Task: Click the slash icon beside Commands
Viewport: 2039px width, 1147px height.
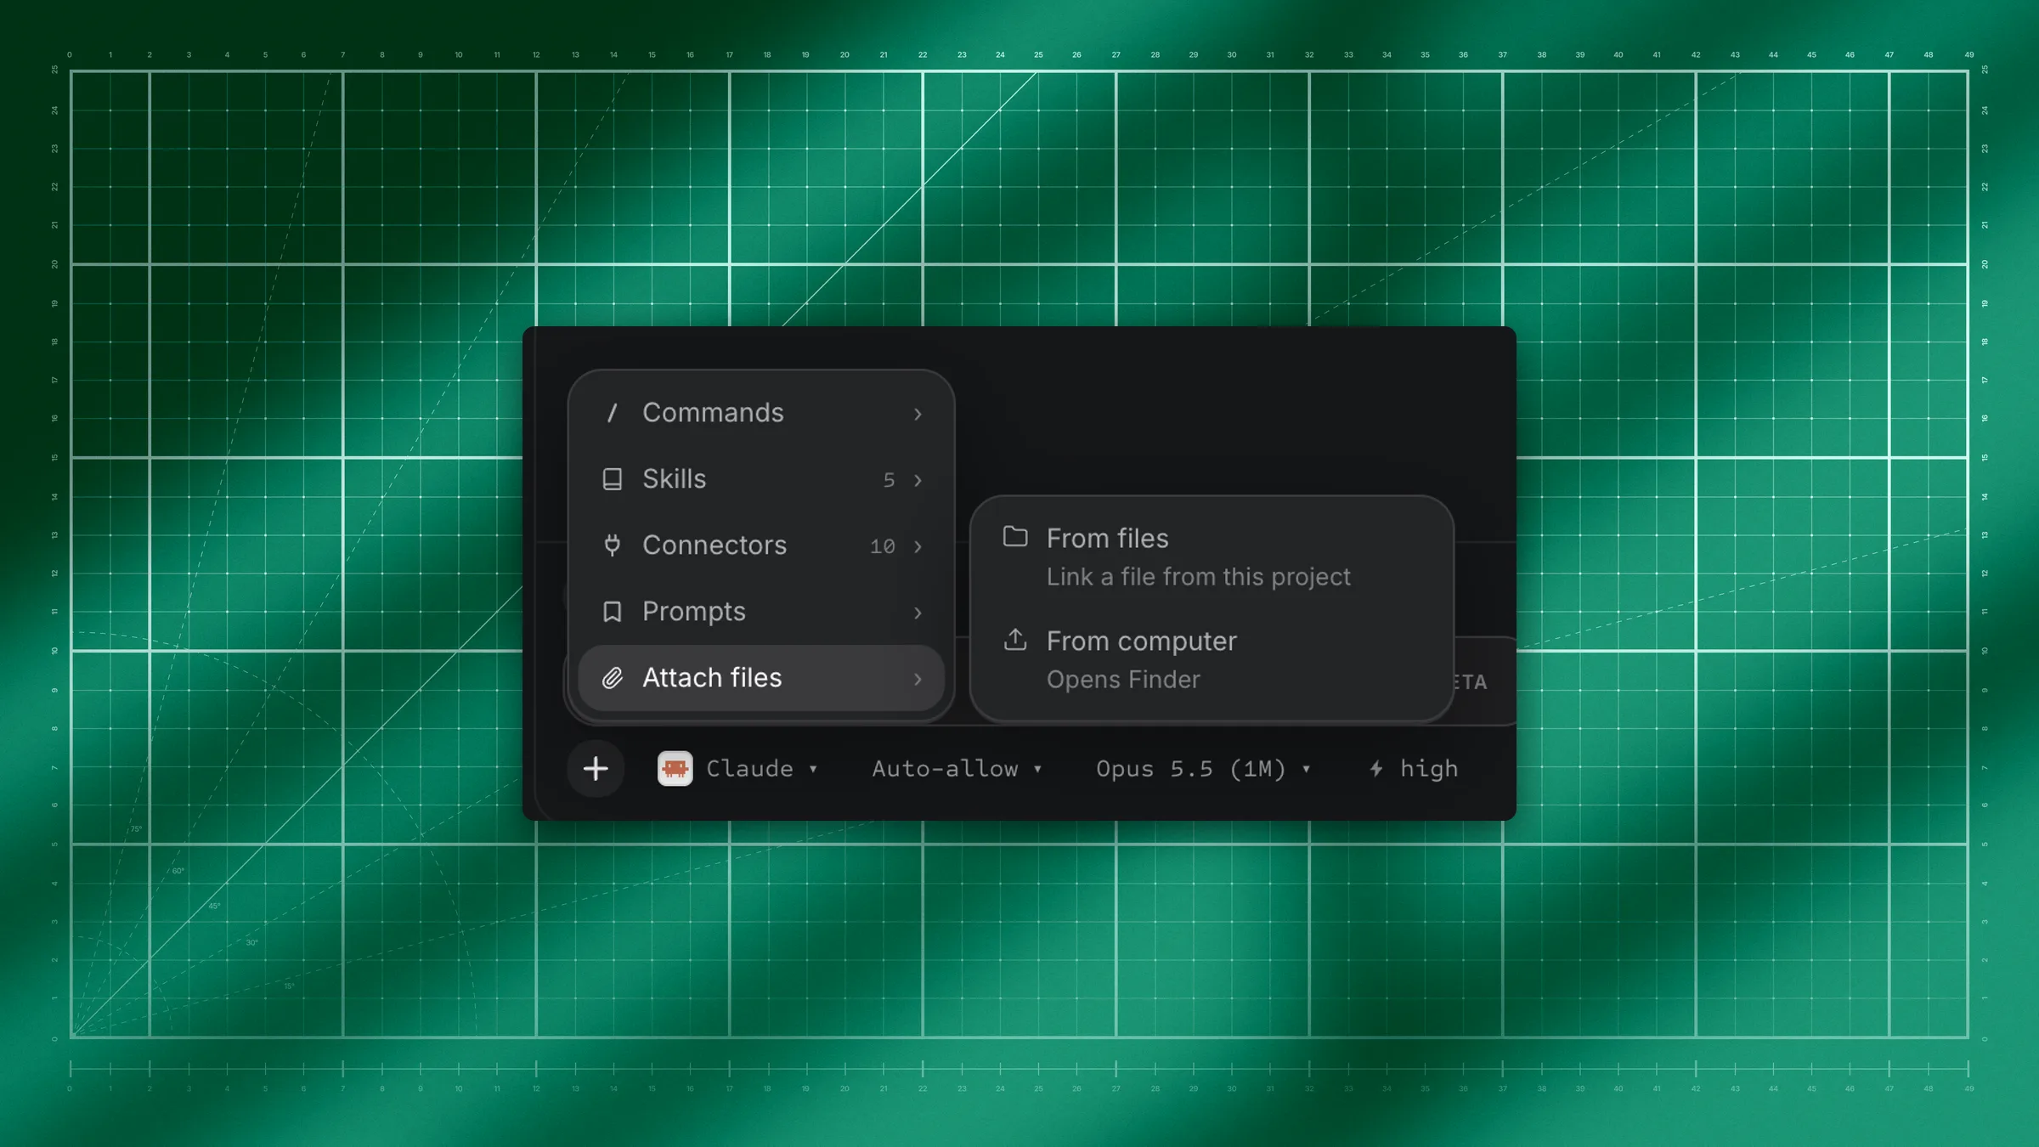Action: [612, 413]
